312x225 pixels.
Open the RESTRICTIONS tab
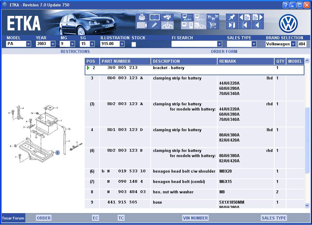click(75, 51)
